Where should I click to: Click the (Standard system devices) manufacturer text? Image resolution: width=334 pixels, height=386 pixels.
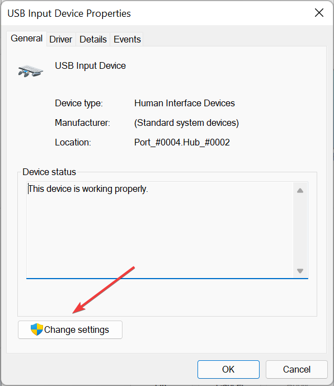[186, 123]
